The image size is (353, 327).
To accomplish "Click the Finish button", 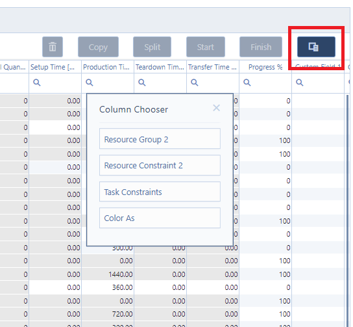I will point(261,47).
